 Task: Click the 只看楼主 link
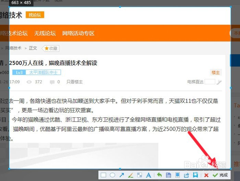74,82
